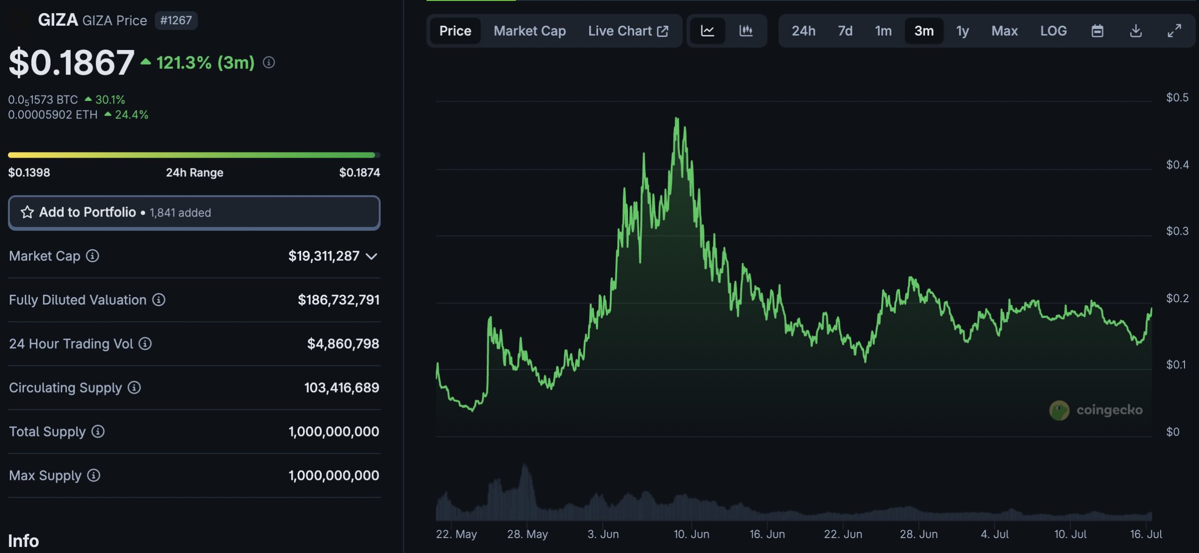This screenshot has height=553, width=1199.
Task: Click price peak near 10. Jun
Action: pyautogui.click(x=677, y=120)
